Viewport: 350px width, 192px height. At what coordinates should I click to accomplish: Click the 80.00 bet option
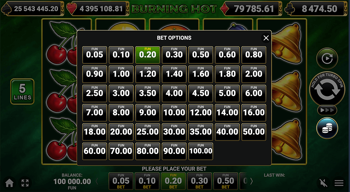148,151
